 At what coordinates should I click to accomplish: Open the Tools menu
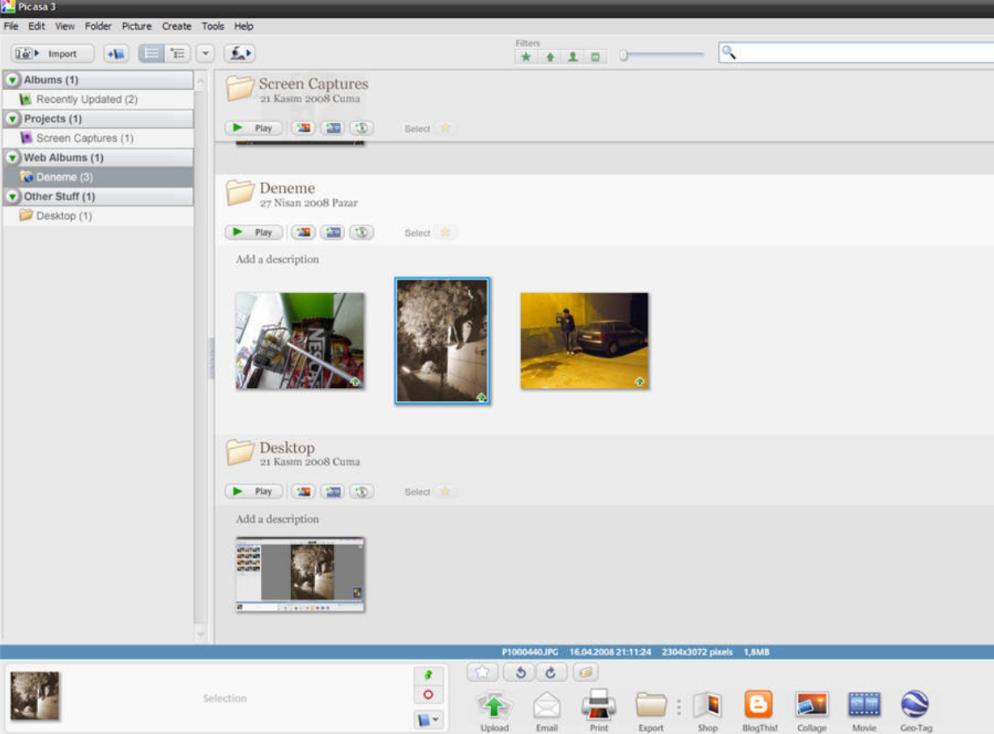coord(212,26)
